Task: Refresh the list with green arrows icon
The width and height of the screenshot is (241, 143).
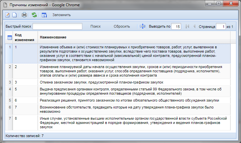Action: click(x=34, y=15)
